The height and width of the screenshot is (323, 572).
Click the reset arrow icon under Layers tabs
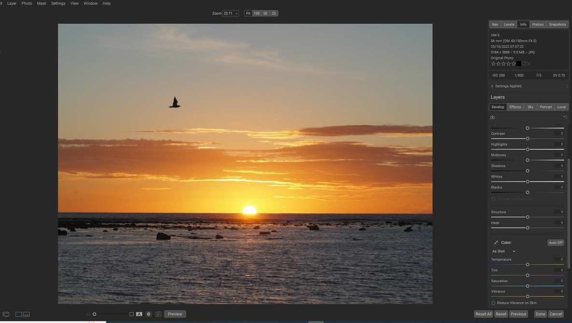[565, 117]
